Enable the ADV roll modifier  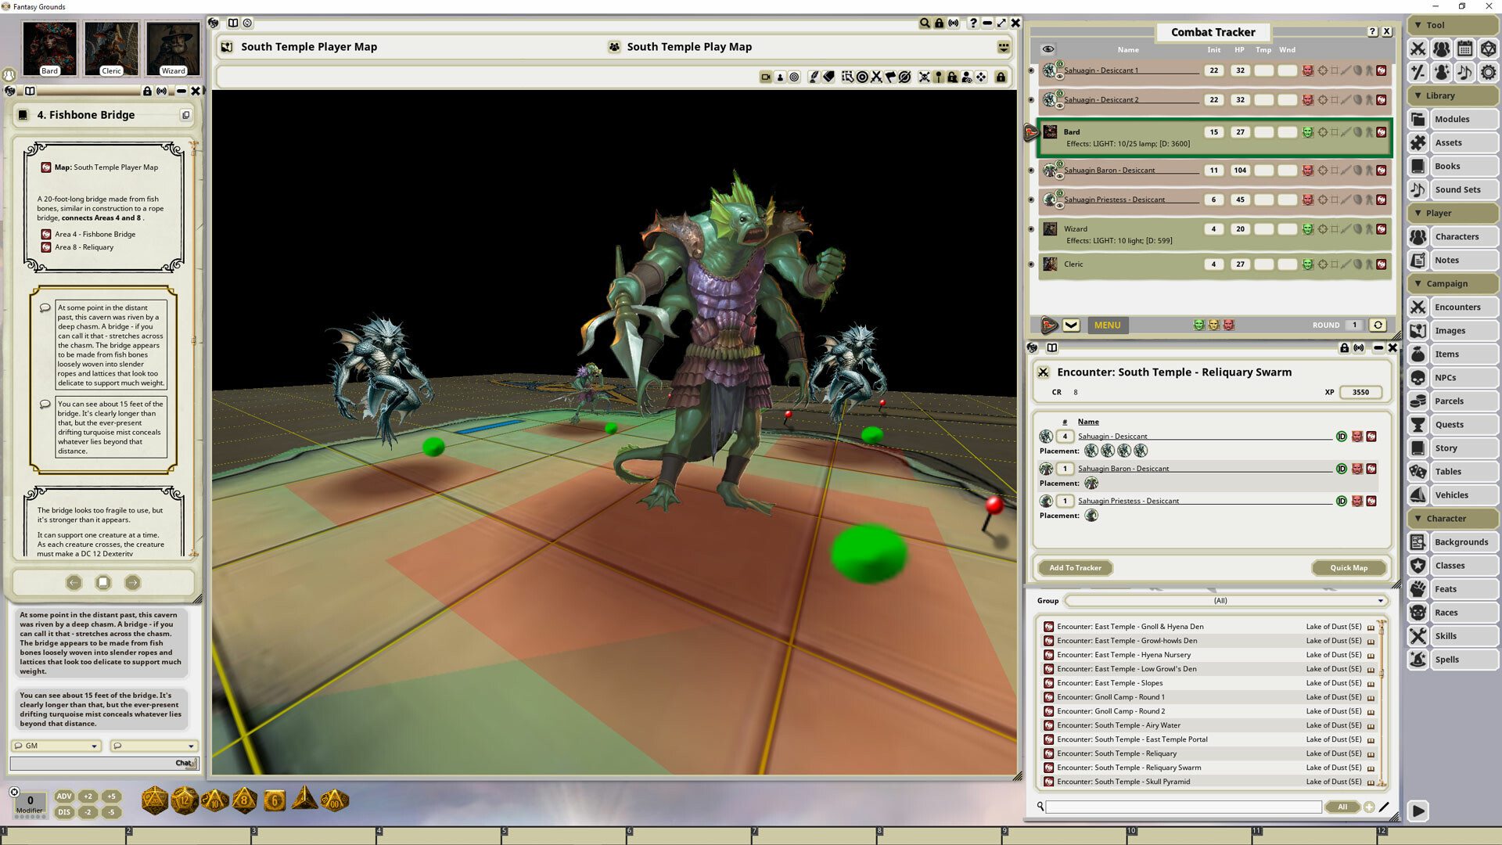63,796
